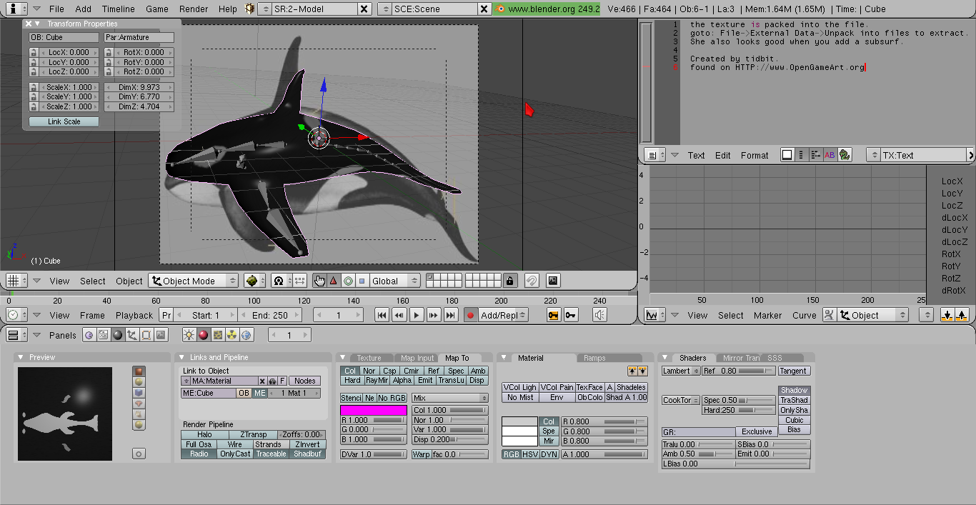Click the Nodes button
The height and width of the screenshot is (505, 976).
pyautogui.click(x=304, y=381)
